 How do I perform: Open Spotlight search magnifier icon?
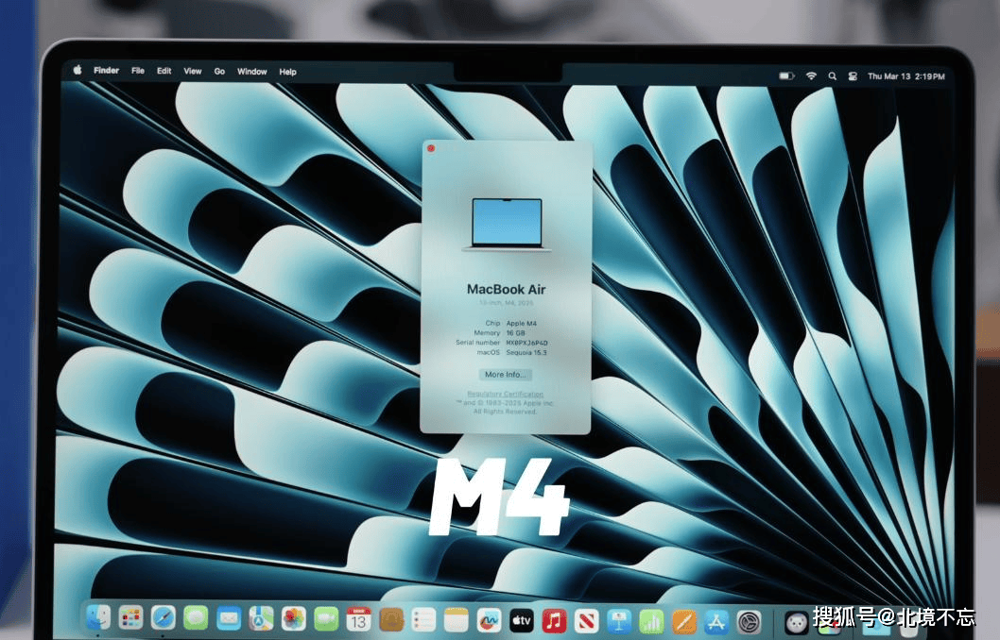pyautogui.click(x=832, y=76)
